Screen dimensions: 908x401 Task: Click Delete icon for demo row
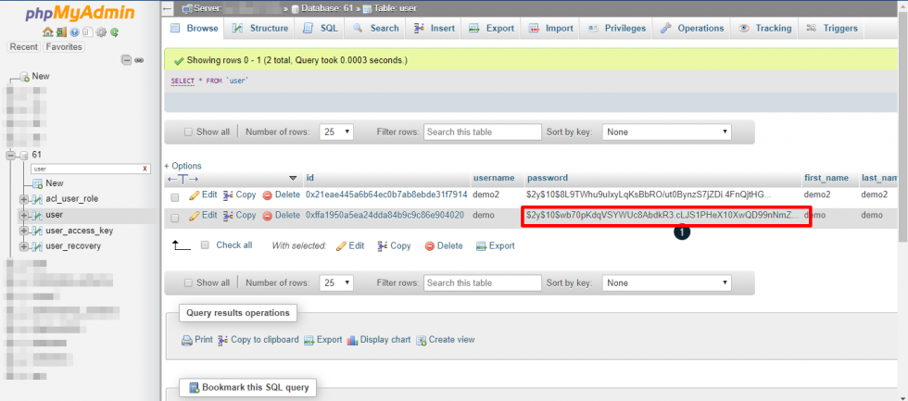pyautogui.click(x=267, y=215)
